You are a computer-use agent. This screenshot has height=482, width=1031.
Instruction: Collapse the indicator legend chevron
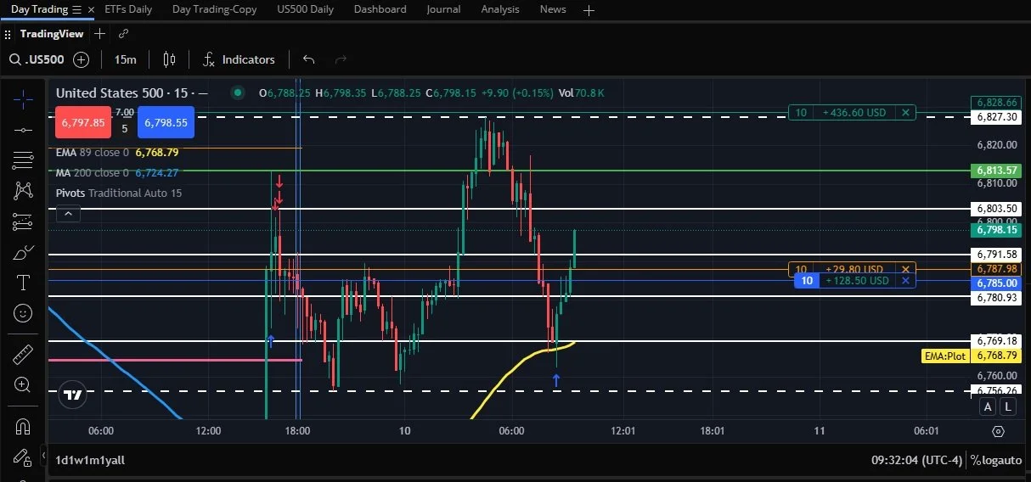[68, 214]
